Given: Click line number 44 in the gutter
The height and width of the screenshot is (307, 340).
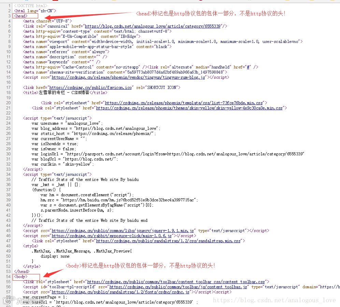Looking at the screenshot, I should coord(8,226).
